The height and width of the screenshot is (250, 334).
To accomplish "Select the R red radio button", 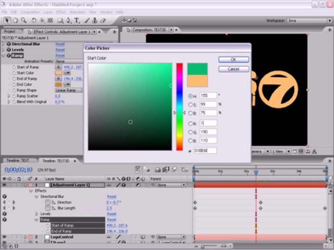I will 190,124.
